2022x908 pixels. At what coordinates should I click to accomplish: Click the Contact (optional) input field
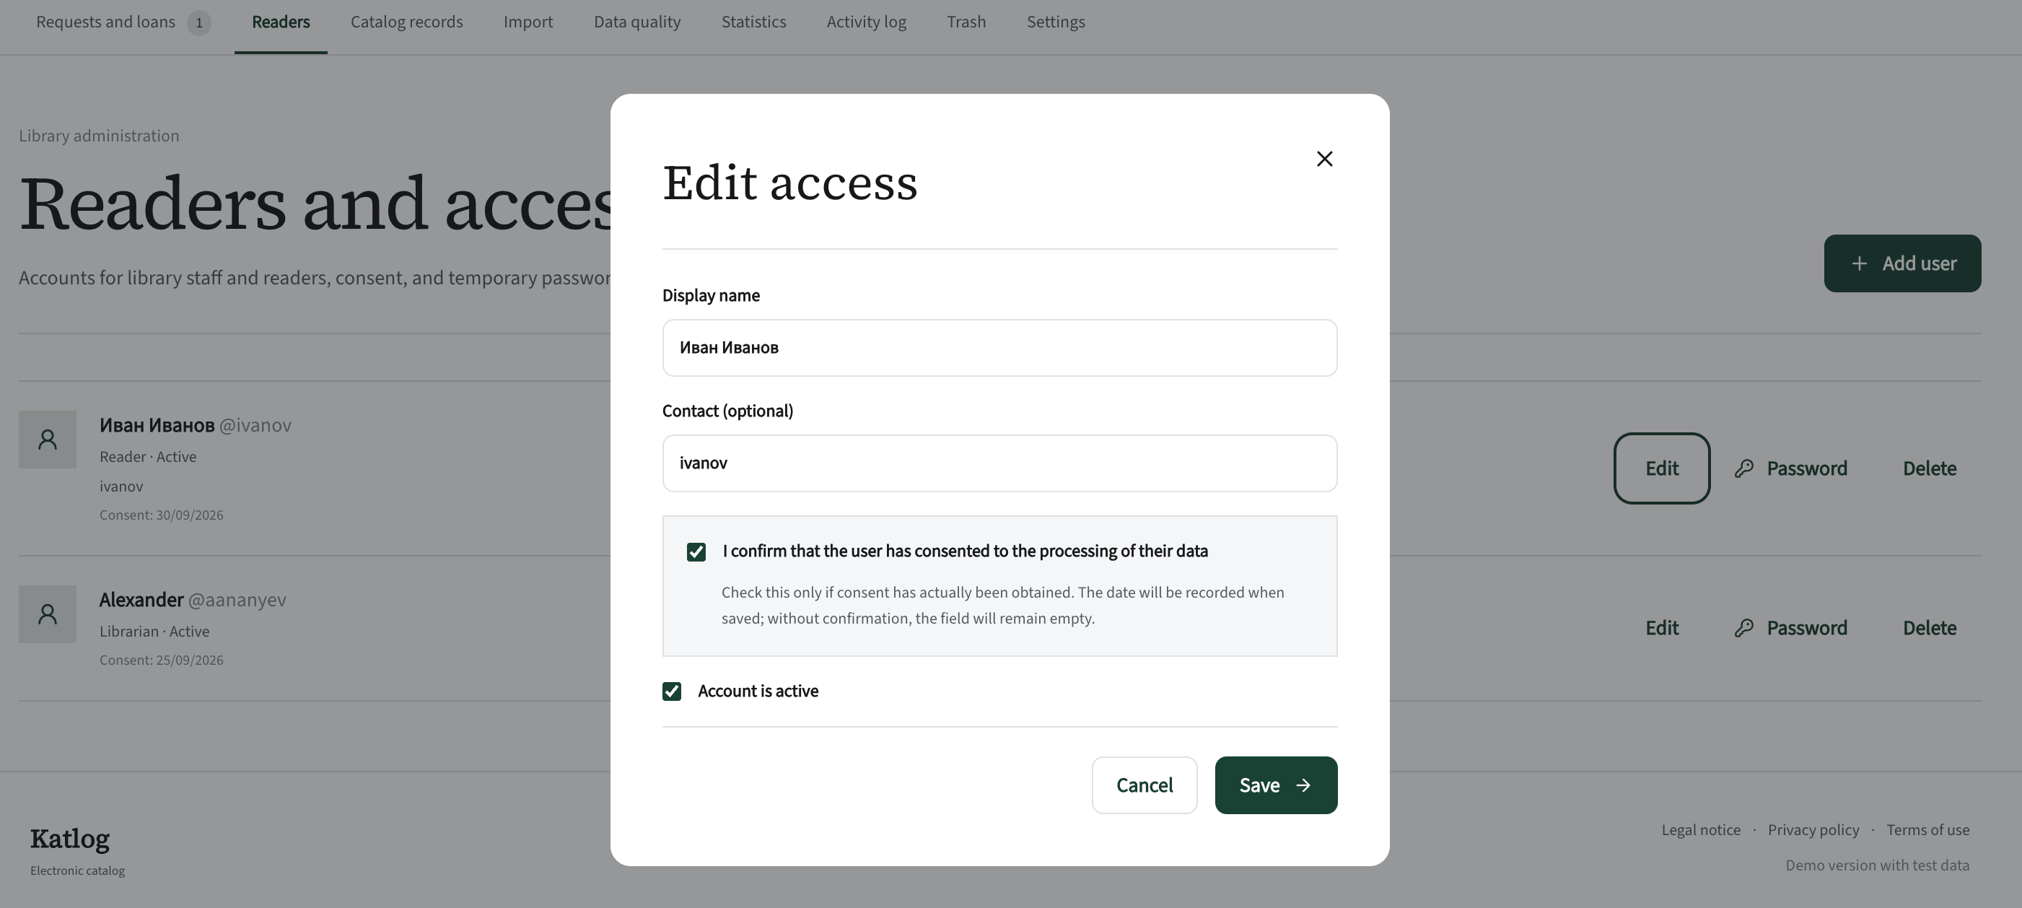point(1000,464)
